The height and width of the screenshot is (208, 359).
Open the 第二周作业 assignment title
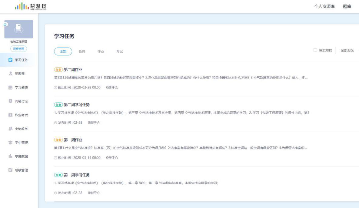(x=73, y=70)
